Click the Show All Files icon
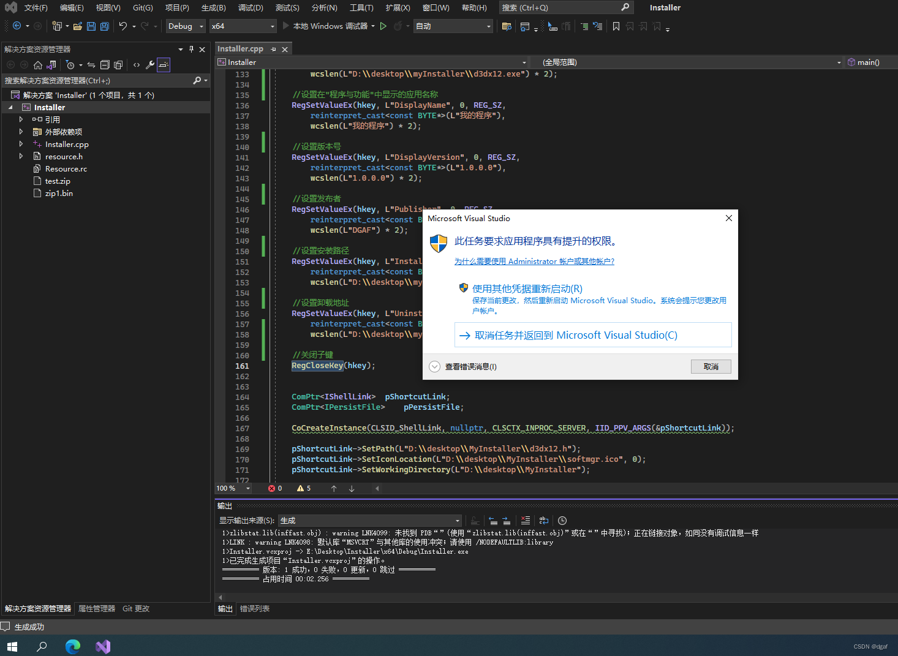Viewport: 898px width, 656px height. 118,65
